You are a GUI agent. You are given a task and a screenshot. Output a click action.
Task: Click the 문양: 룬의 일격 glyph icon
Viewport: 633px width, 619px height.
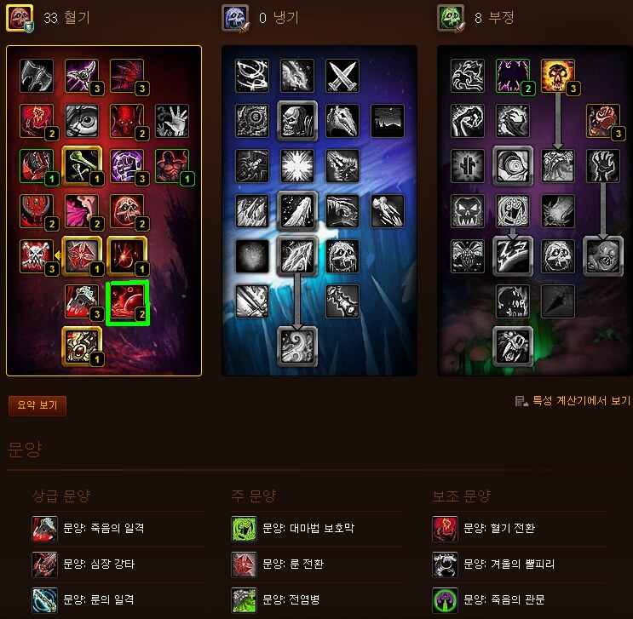[x=45, y=599]
